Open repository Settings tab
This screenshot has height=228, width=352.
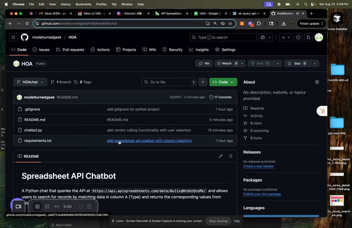(x=225, y=50)
